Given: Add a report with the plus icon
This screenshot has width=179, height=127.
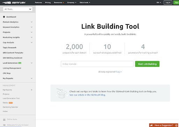Looking at the screenshot, I should (31, 90).
